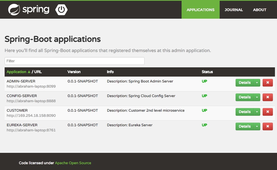Click the Info column header

110,72
